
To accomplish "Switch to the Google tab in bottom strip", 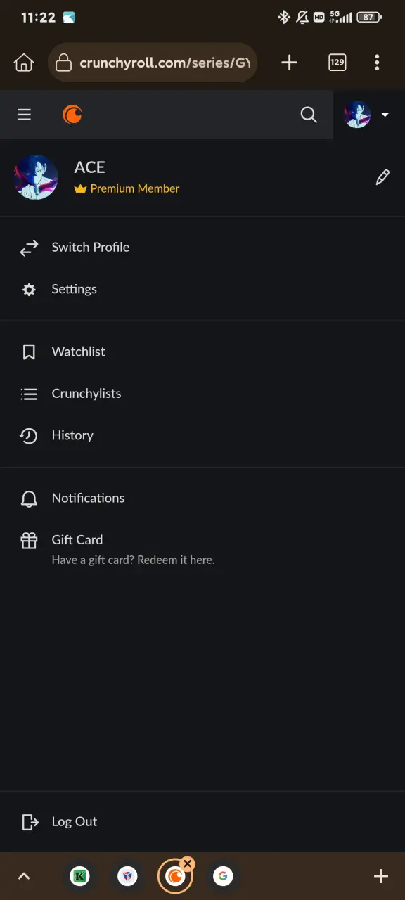I will tap(223, 876).
